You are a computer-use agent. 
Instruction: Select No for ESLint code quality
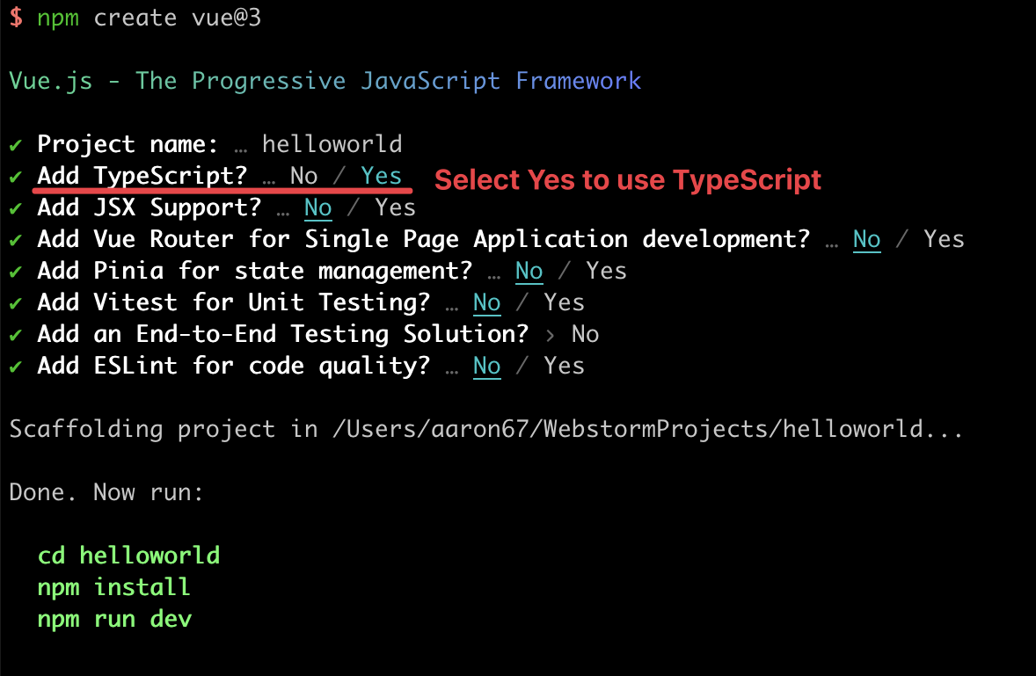pyautogui.click(x=486, y=366)
